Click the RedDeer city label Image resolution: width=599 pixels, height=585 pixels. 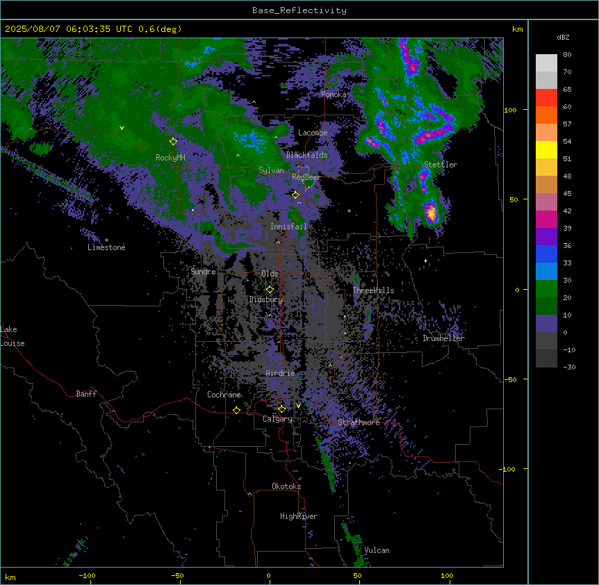[306, 177]
